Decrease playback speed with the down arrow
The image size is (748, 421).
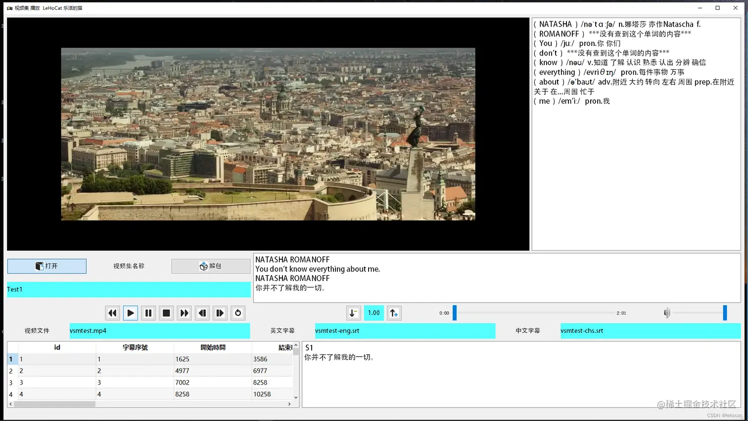click(353, 313)
